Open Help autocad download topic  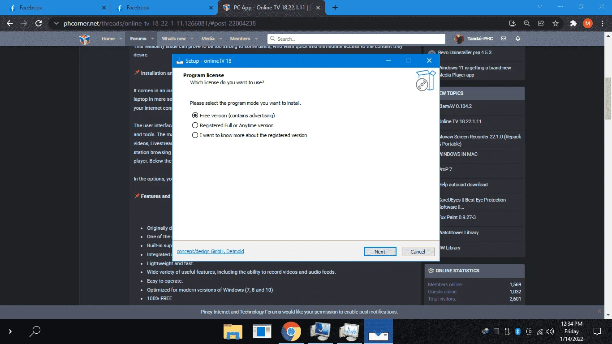[x=463, y=185]
